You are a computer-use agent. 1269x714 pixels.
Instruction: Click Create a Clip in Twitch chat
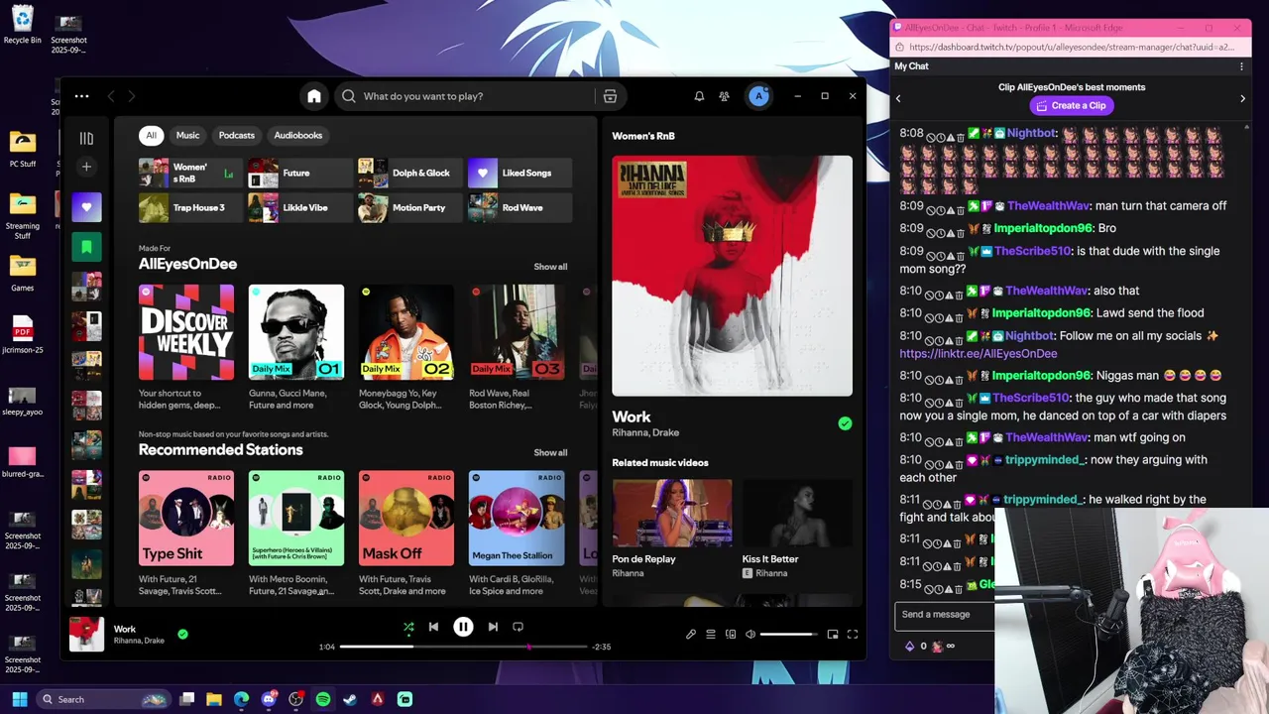[1071, 105]
